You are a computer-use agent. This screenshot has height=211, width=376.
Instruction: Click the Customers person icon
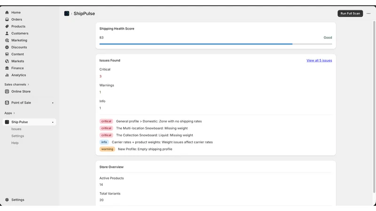coord(7,33)
